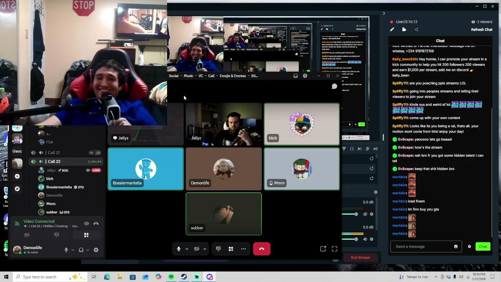Open the Discover servers compass icon
501x282 pixels.
pyautogui.click(x=17, y=189)
